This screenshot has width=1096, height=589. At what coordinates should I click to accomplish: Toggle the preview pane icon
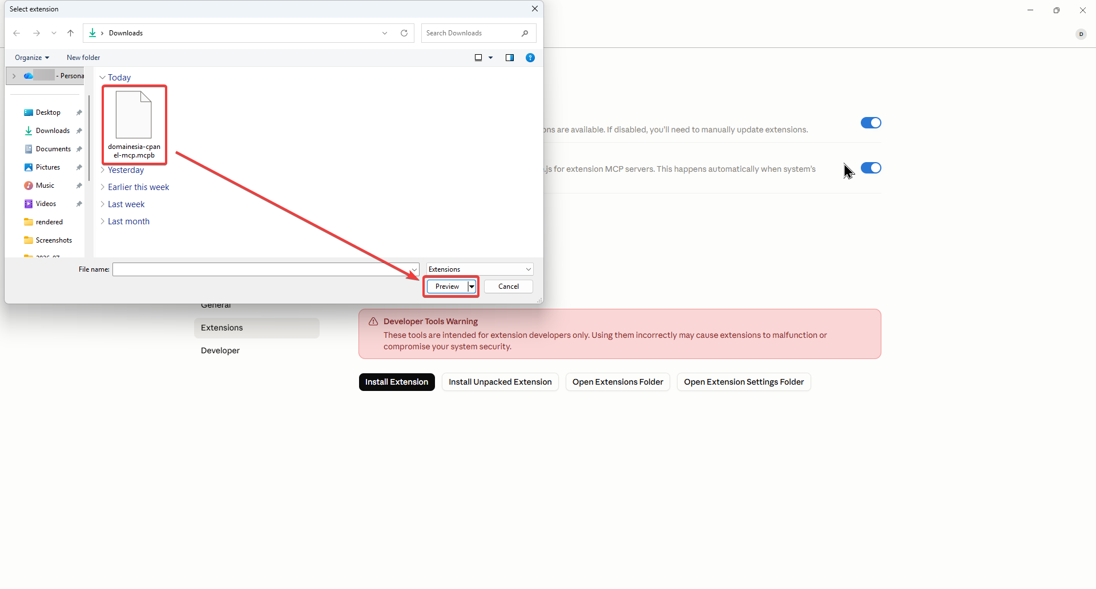tap(510, 58)
